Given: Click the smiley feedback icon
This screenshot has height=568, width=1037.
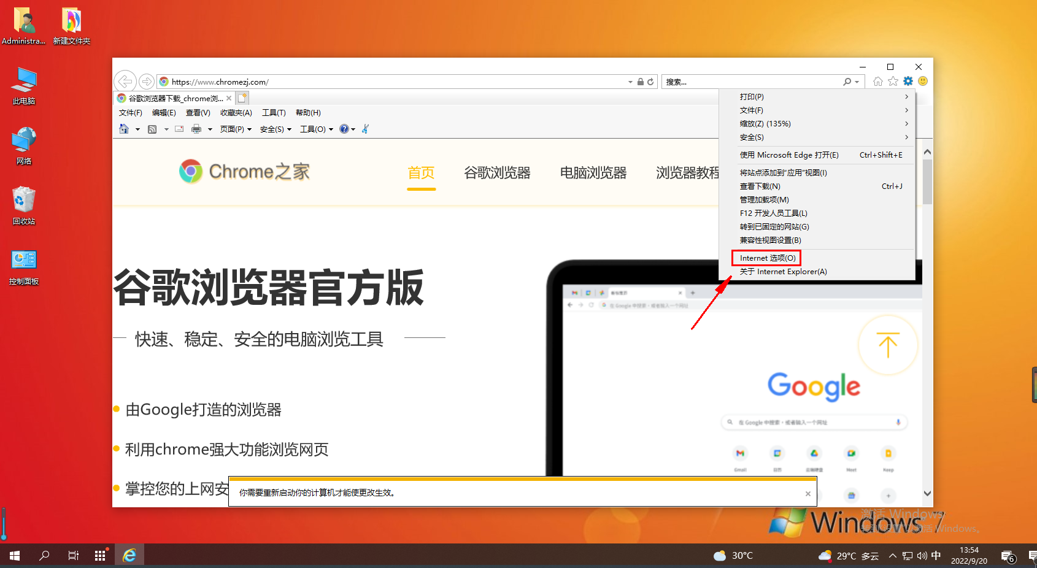Looking at the screenshot, I should (923, 81).
